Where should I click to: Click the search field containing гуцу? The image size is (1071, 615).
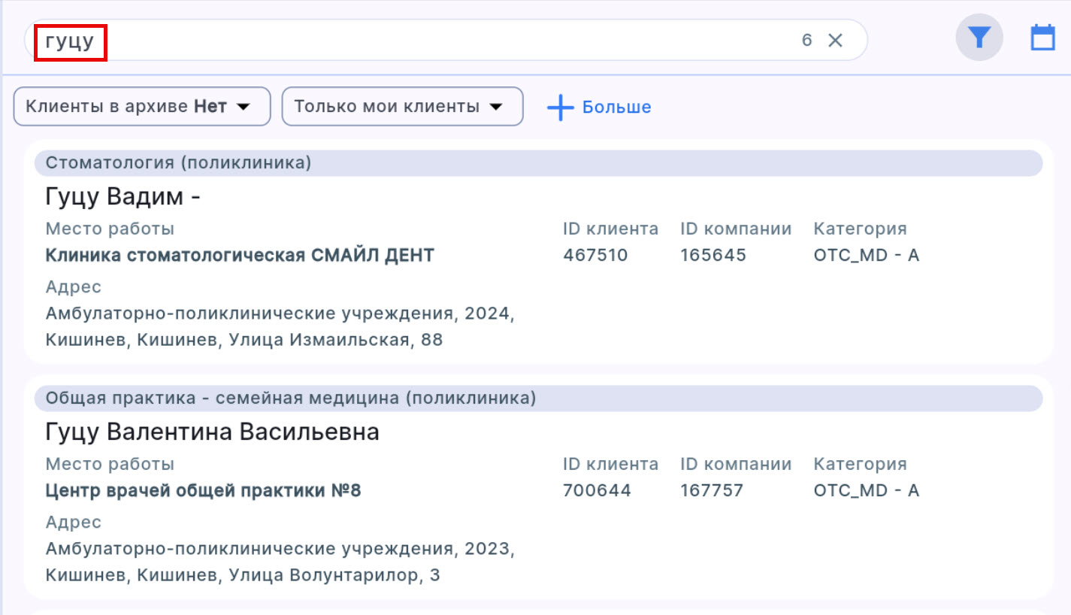click(x=301, y=41)
